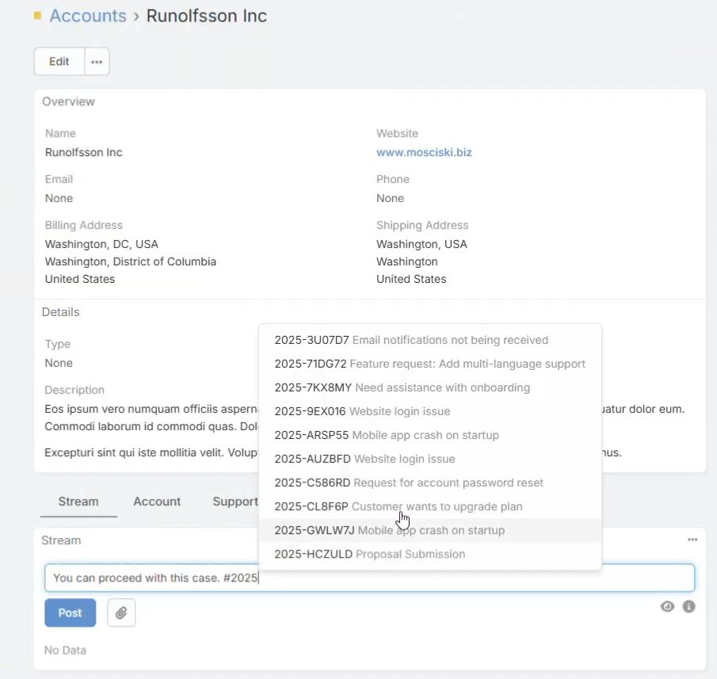Screen dimensions: 717x679
Task: Choose 2025-HCZULD Proposal Submission case
Action: coord(369,554)
